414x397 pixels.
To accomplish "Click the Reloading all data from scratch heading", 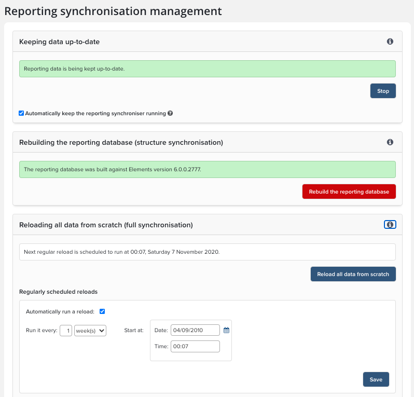I will tap(106, 225).
